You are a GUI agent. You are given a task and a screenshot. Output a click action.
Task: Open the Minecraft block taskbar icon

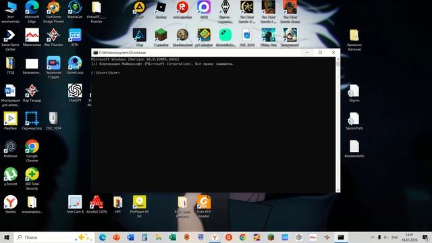point(271,237)
